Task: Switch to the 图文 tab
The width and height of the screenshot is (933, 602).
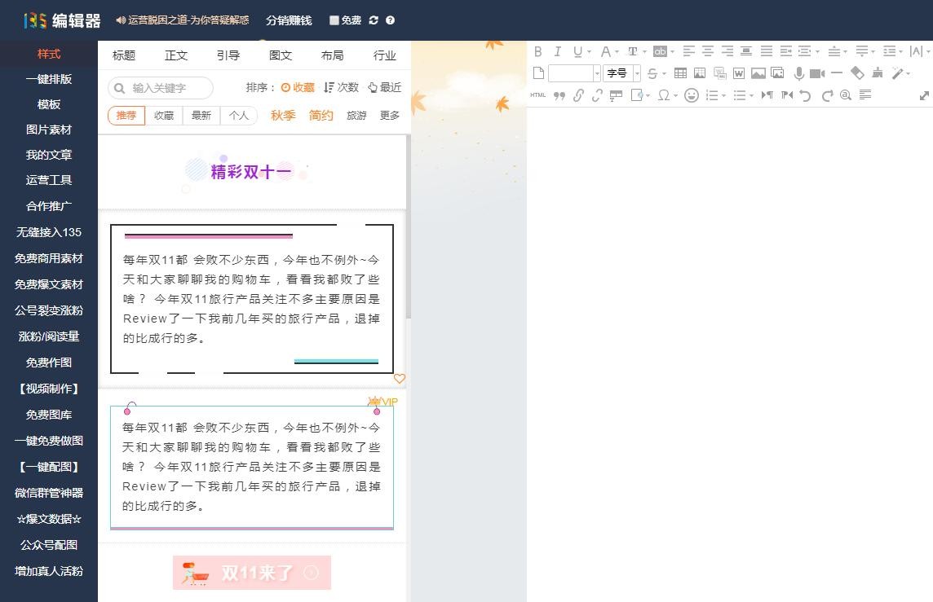Action: [281, 55]
